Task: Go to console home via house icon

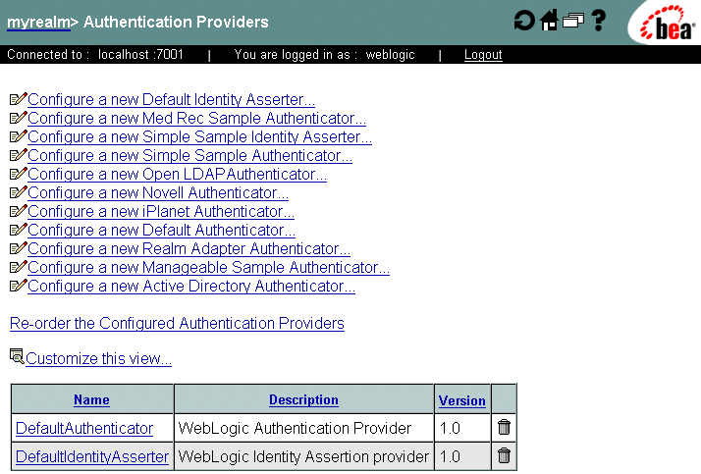Action: (x=549, y=21)
